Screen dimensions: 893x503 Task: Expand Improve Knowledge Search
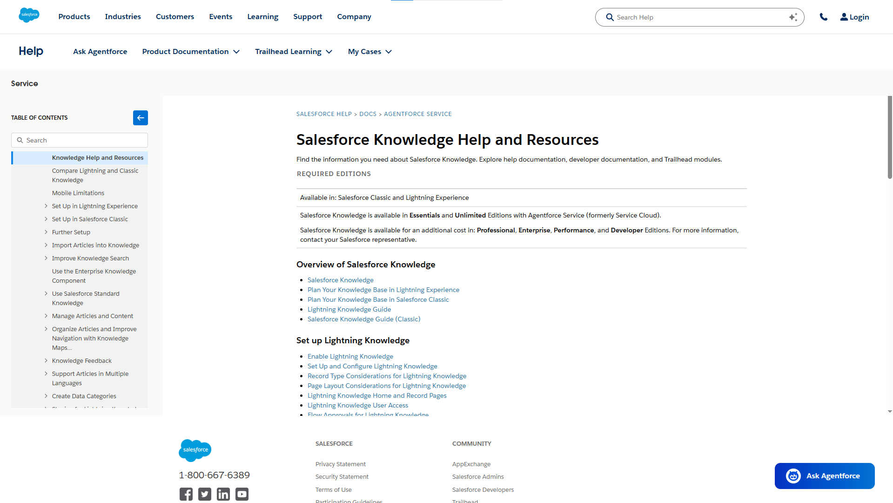(x=46, y=258)
